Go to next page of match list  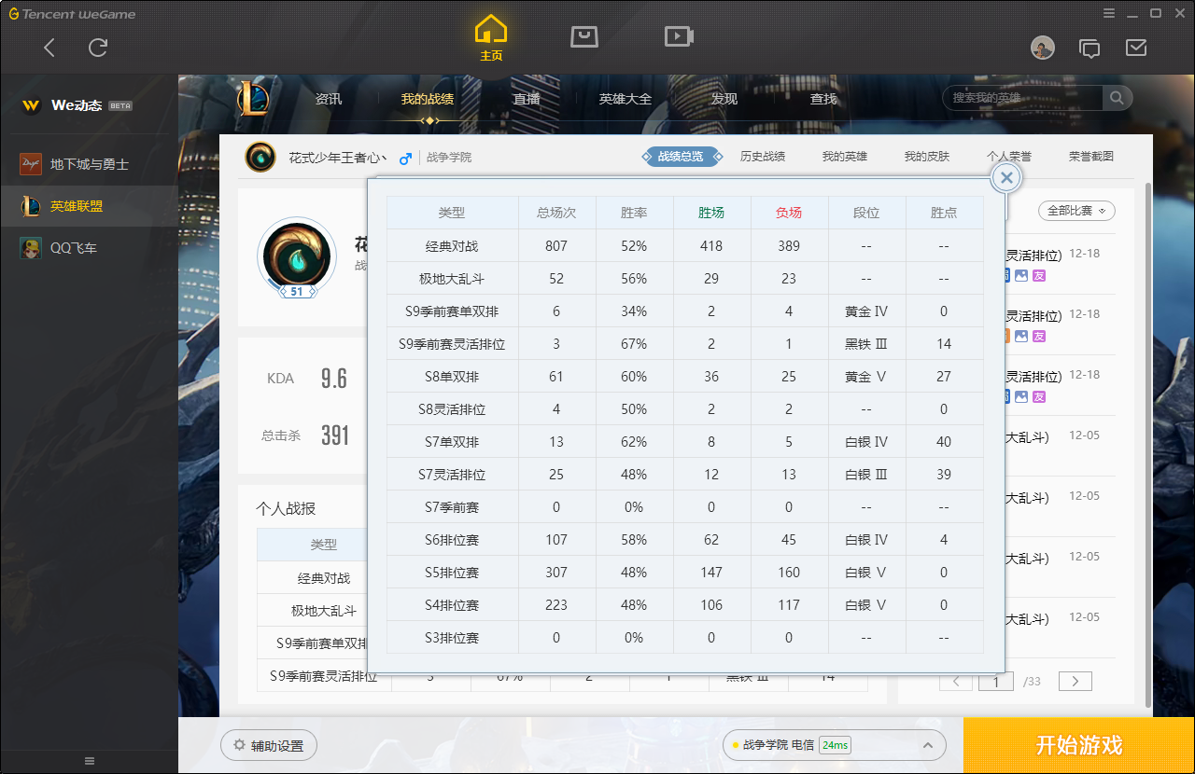1075,682
